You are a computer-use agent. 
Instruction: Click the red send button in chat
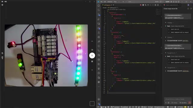pos(190,103)
